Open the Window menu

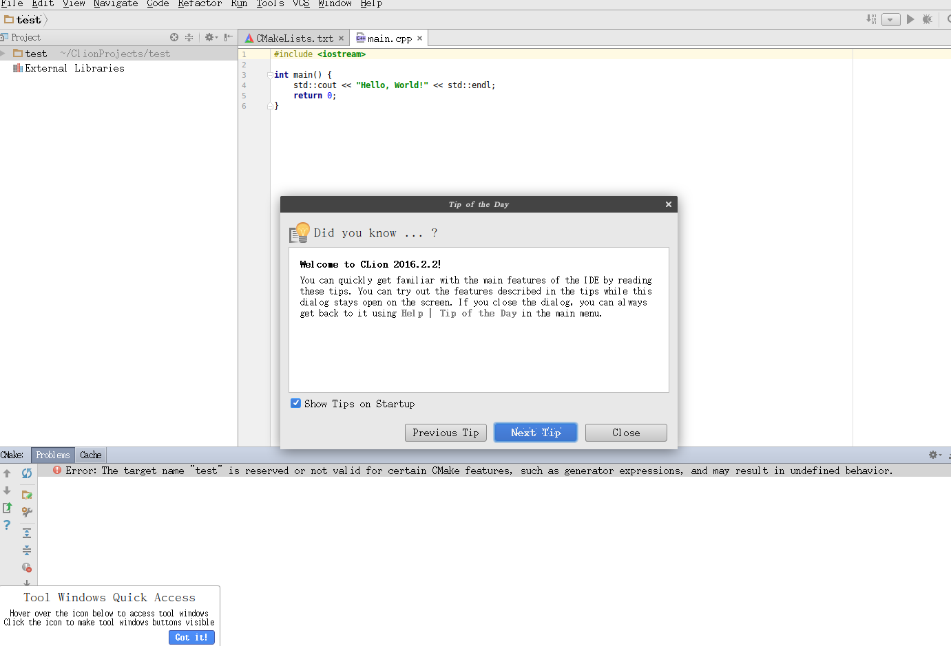click(x=335, y=3)
